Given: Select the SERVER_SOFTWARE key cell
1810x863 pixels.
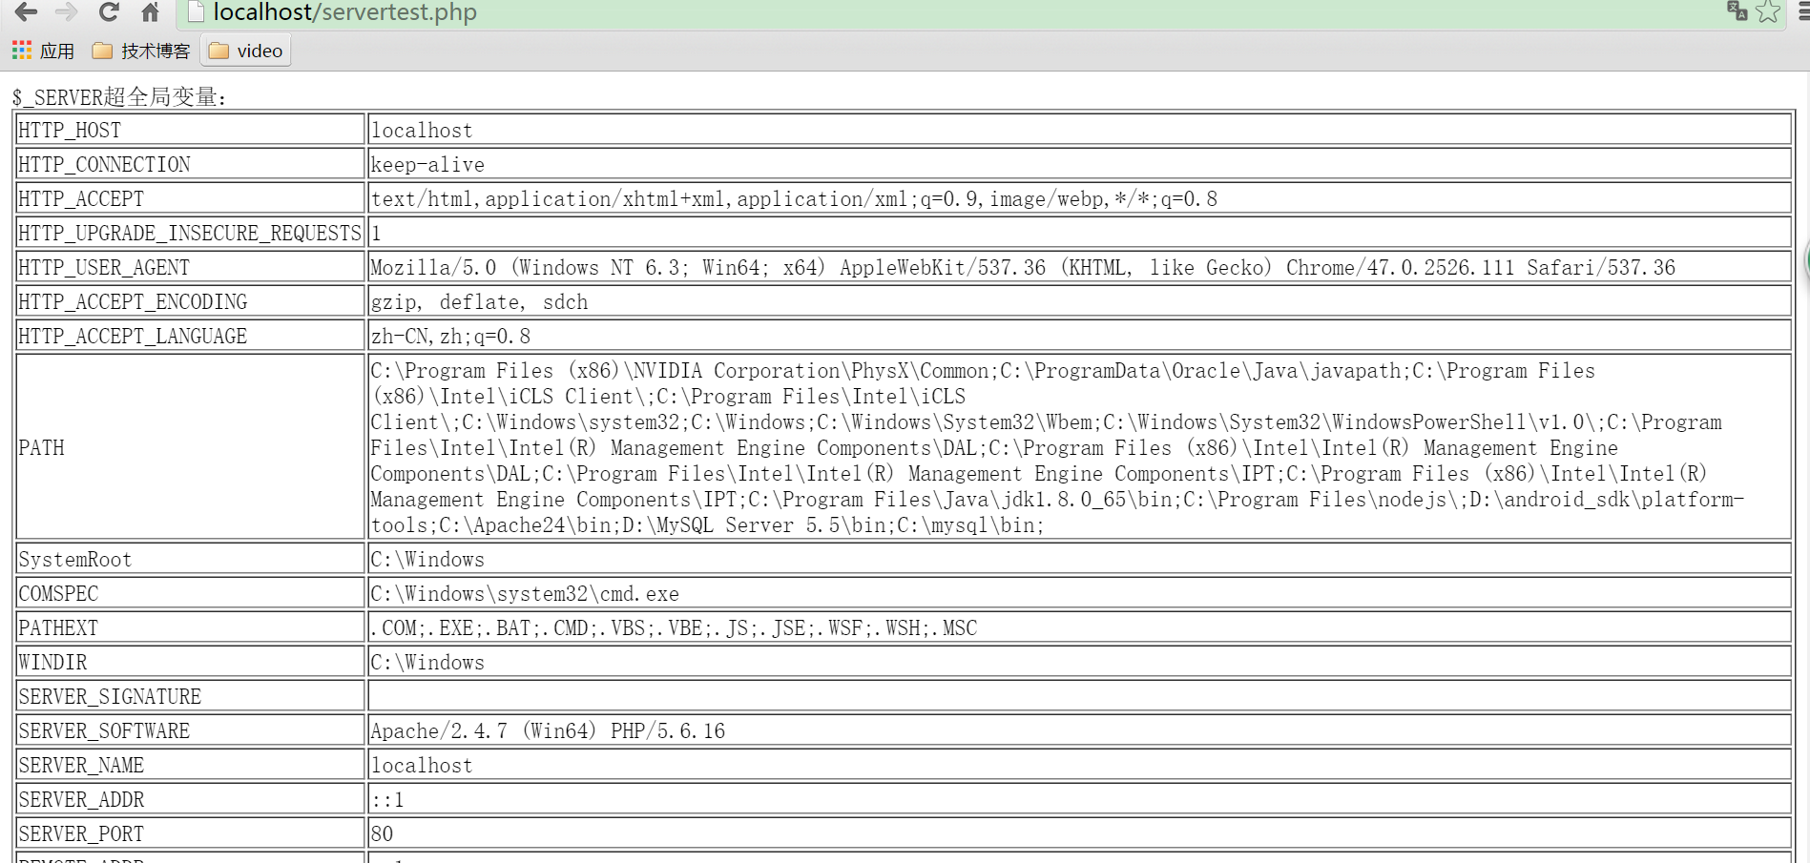Looking at the screenshot, I should [190, 730].
